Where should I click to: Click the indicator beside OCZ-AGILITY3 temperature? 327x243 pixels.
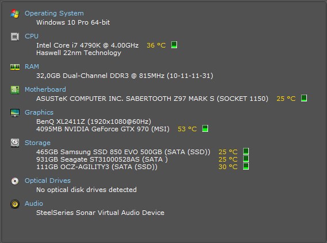point(246,166)
